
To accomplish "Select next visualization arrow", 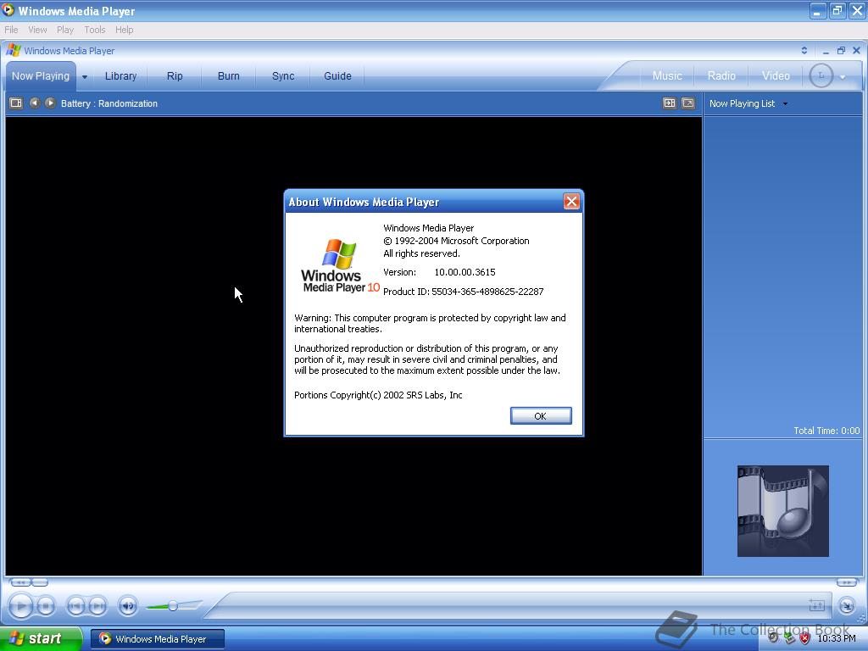I will (50, 103).
